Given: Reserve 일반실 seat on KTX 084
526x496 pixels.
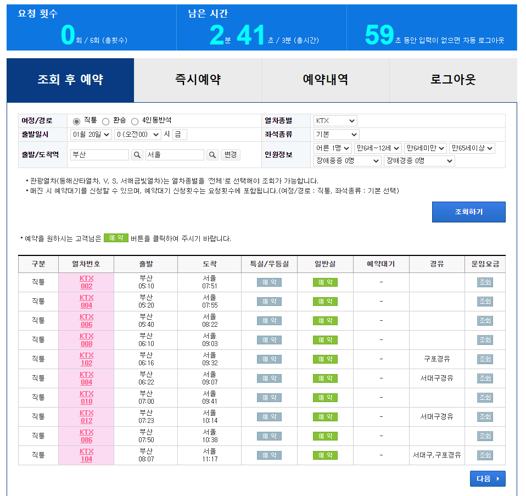Looking at the screenshot, I should pyautogui.click(x=325, y=378).
